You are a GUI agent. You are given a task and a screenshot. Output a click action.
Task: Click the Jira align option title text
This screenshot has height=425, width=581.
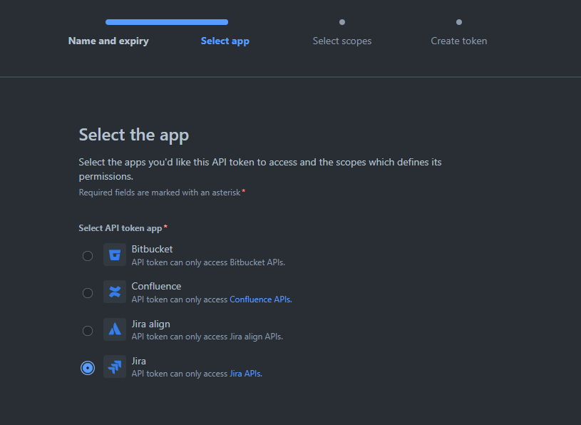151,324
